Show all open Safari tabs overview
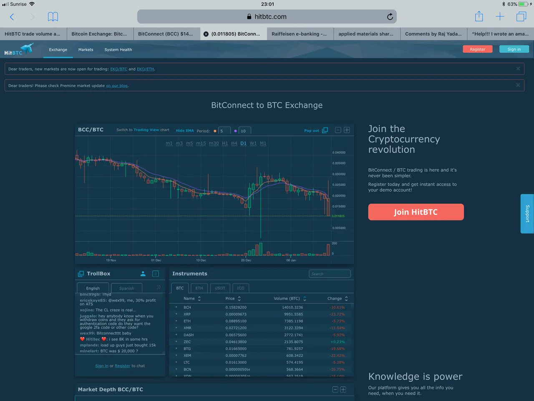Screen dimensions: 534x401 521,17
